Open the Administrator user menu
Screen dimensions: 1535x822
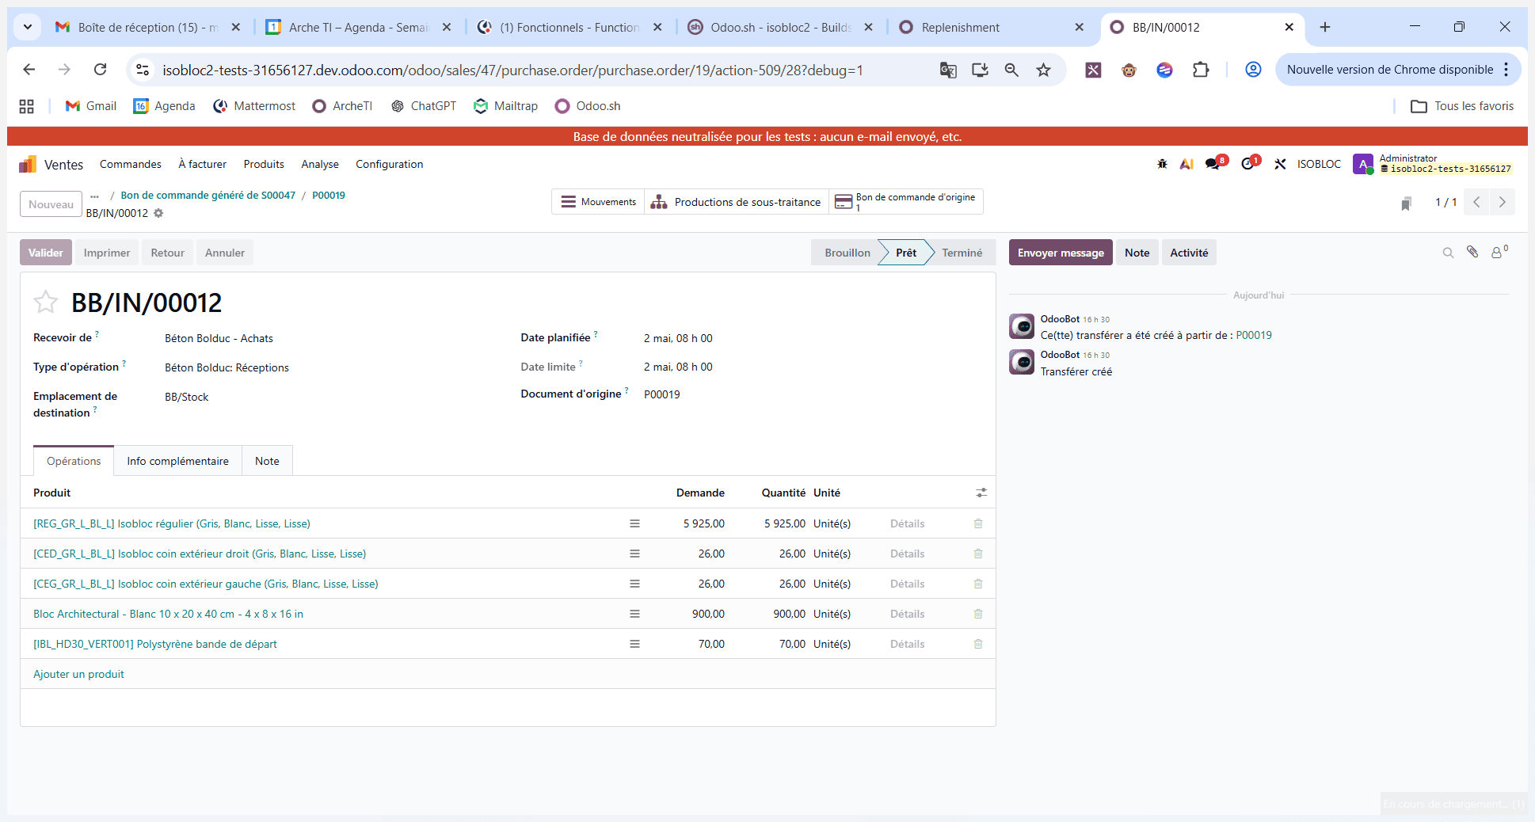coord(1432,164)
